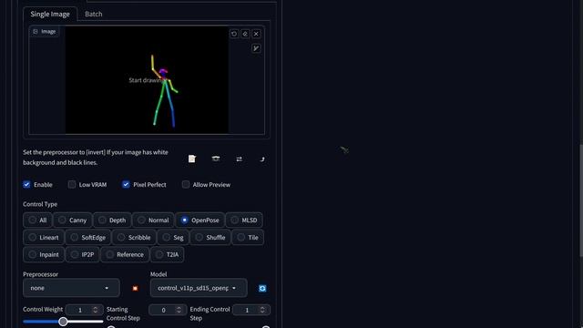This screenshot has width=583, height=328.
Task: Select Lineart control type
Action: click(44, 237)
